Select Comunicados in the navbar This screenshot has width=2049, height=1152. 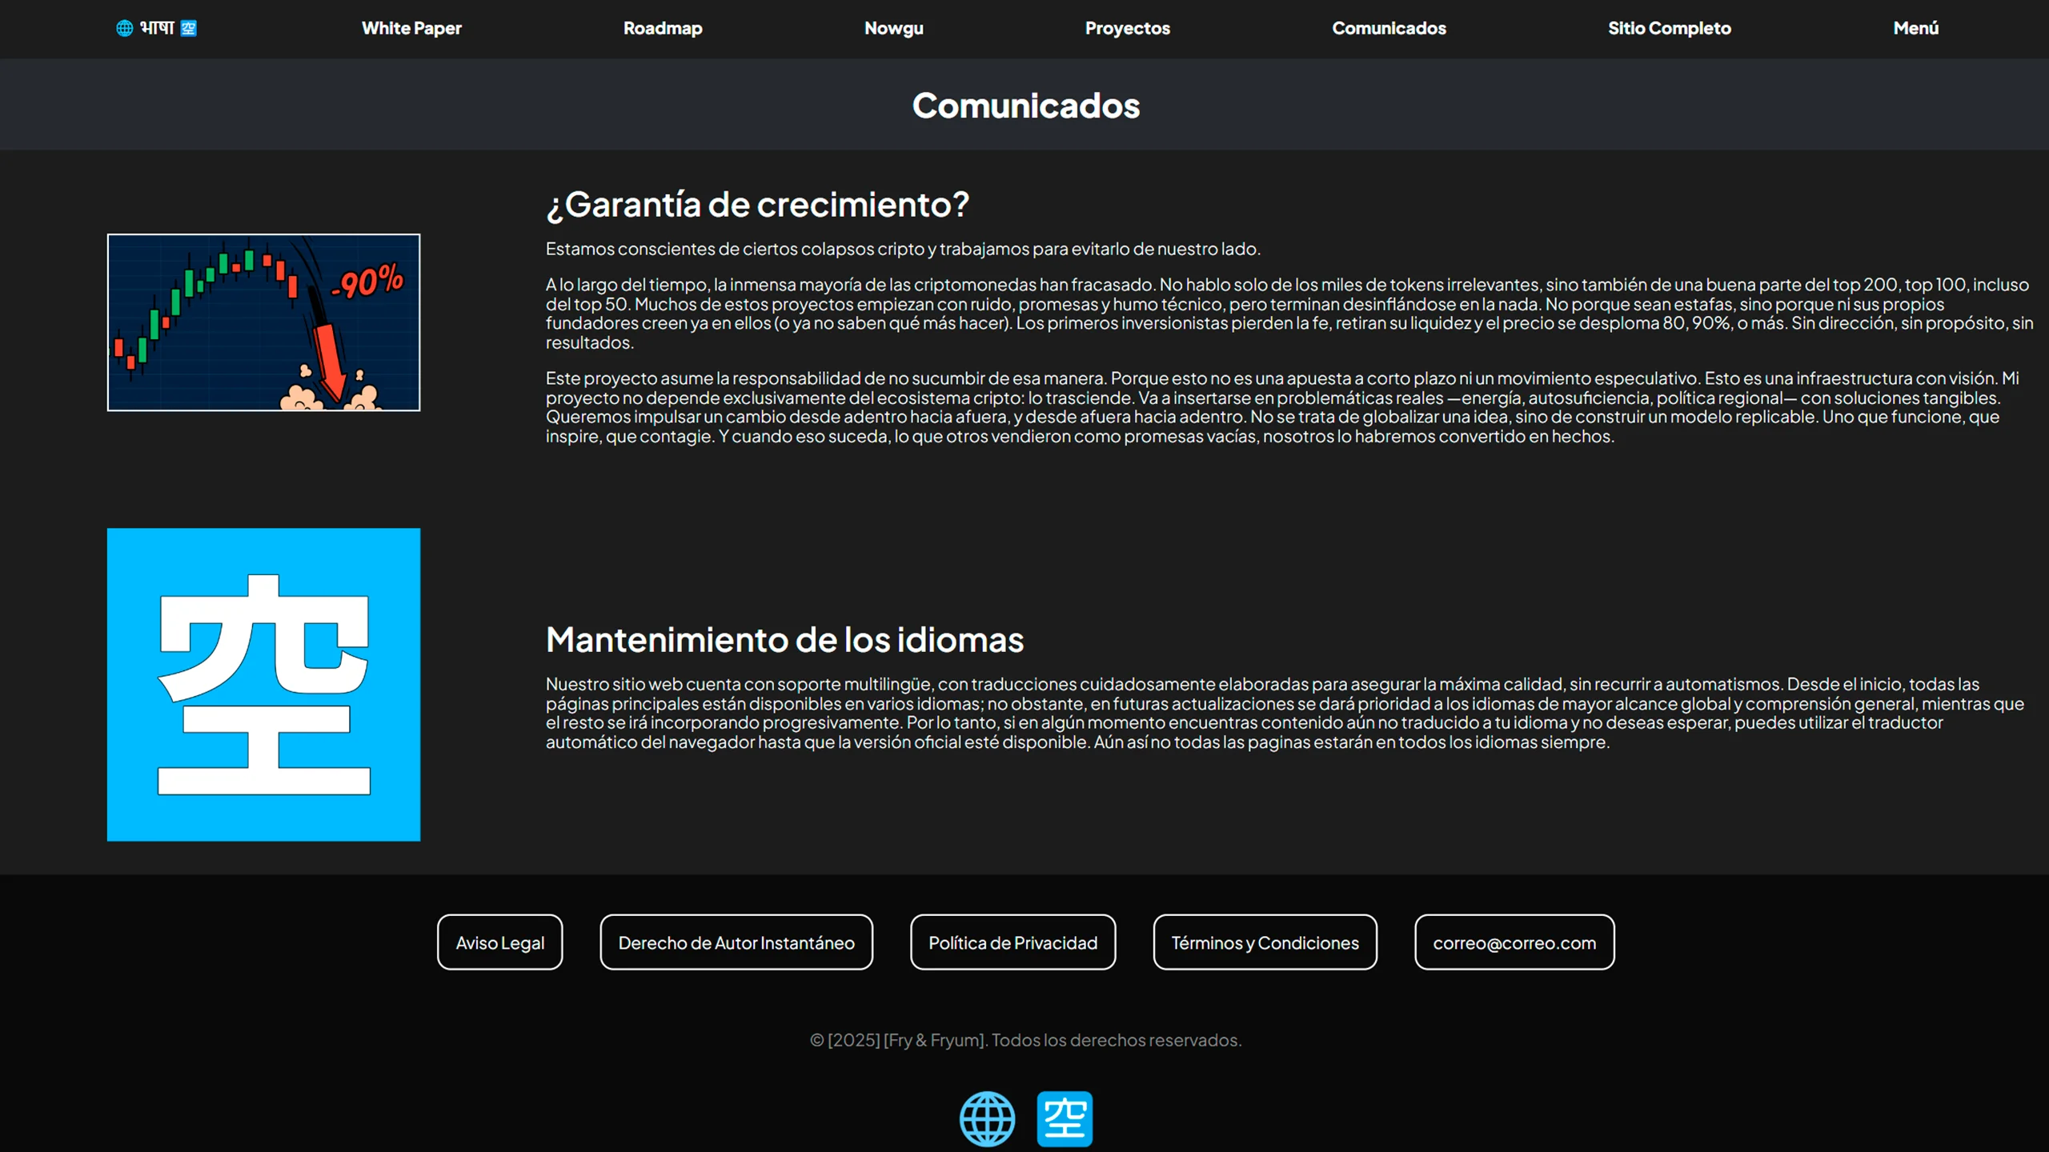[x=1389, y=29]
